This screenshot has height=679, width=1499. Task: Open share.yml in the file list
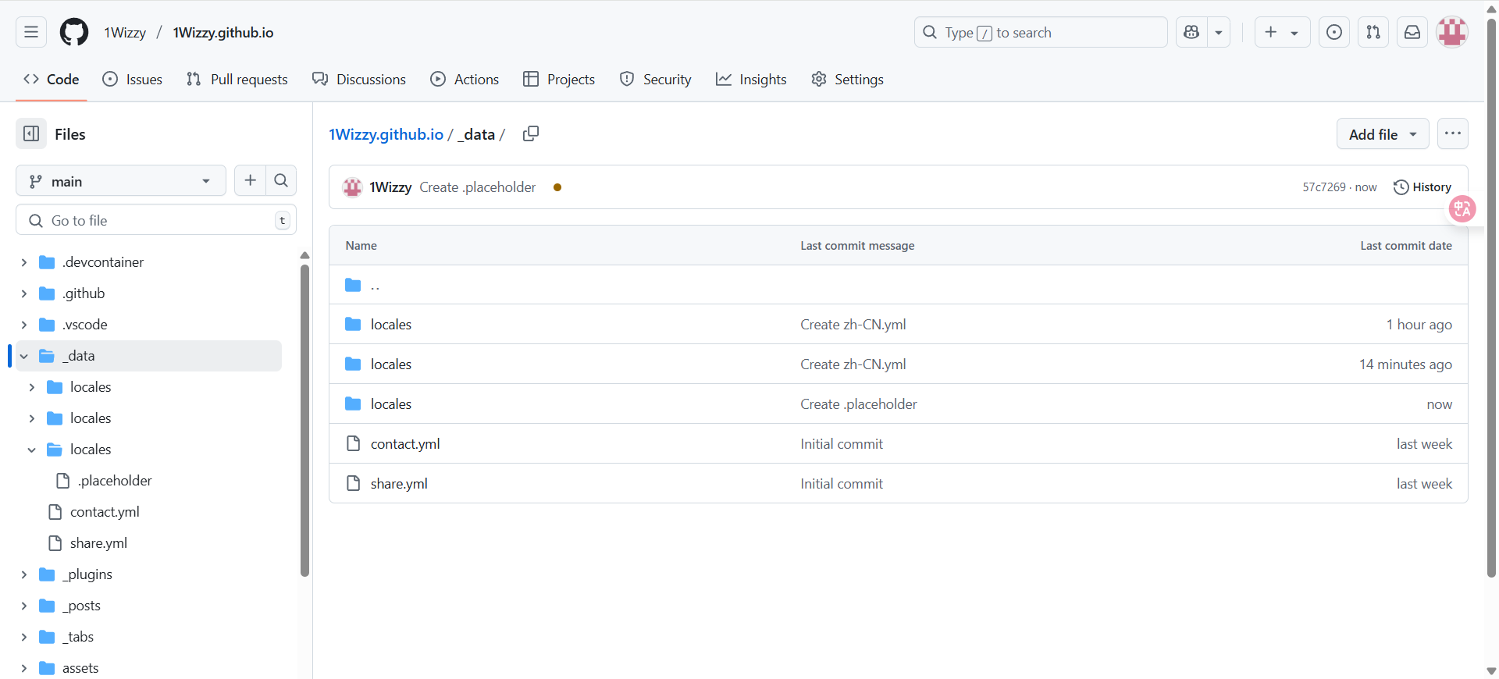click(399, 484)
